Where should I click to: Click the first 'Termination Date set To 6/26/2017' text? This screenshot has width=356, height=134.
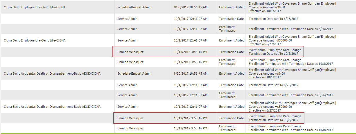click(x=273, y=19)
